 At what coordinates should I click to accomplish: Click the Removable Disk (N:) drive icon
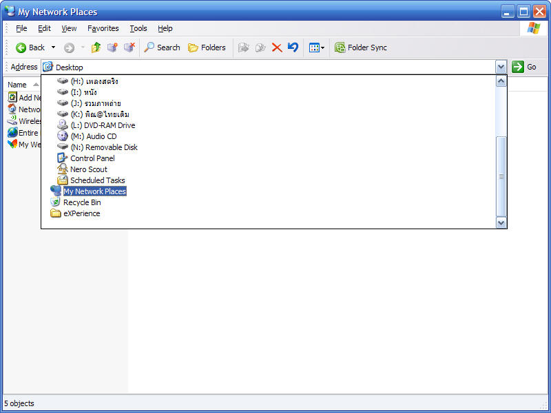coord(62,146)
